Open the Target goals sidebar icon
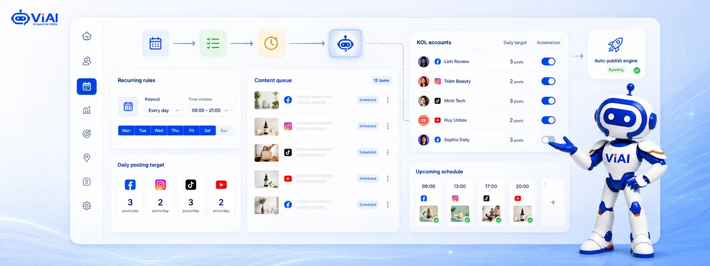 87,134
